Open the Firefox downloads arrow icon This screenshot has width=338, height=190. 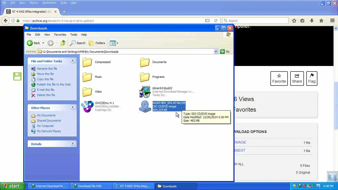tap(312, 21)
